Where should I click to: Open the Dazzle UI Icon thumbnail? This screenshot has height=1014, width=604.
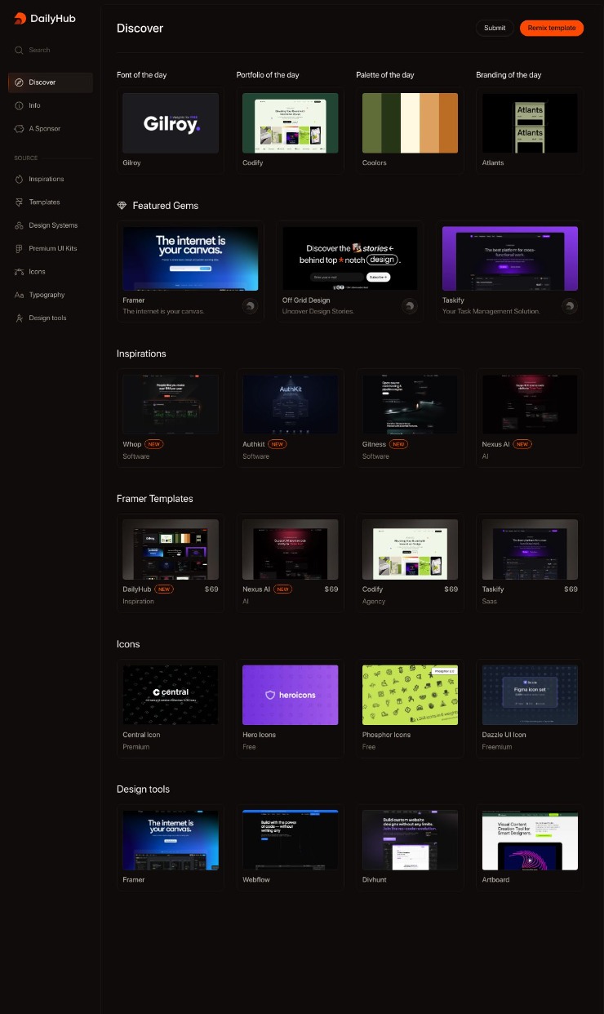coord(530,695)
